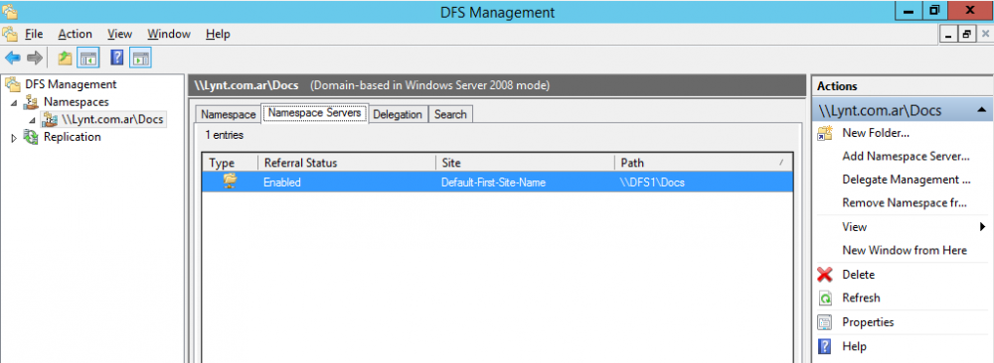
Task: Click Delegate Management action
Action: coord(907,180)
